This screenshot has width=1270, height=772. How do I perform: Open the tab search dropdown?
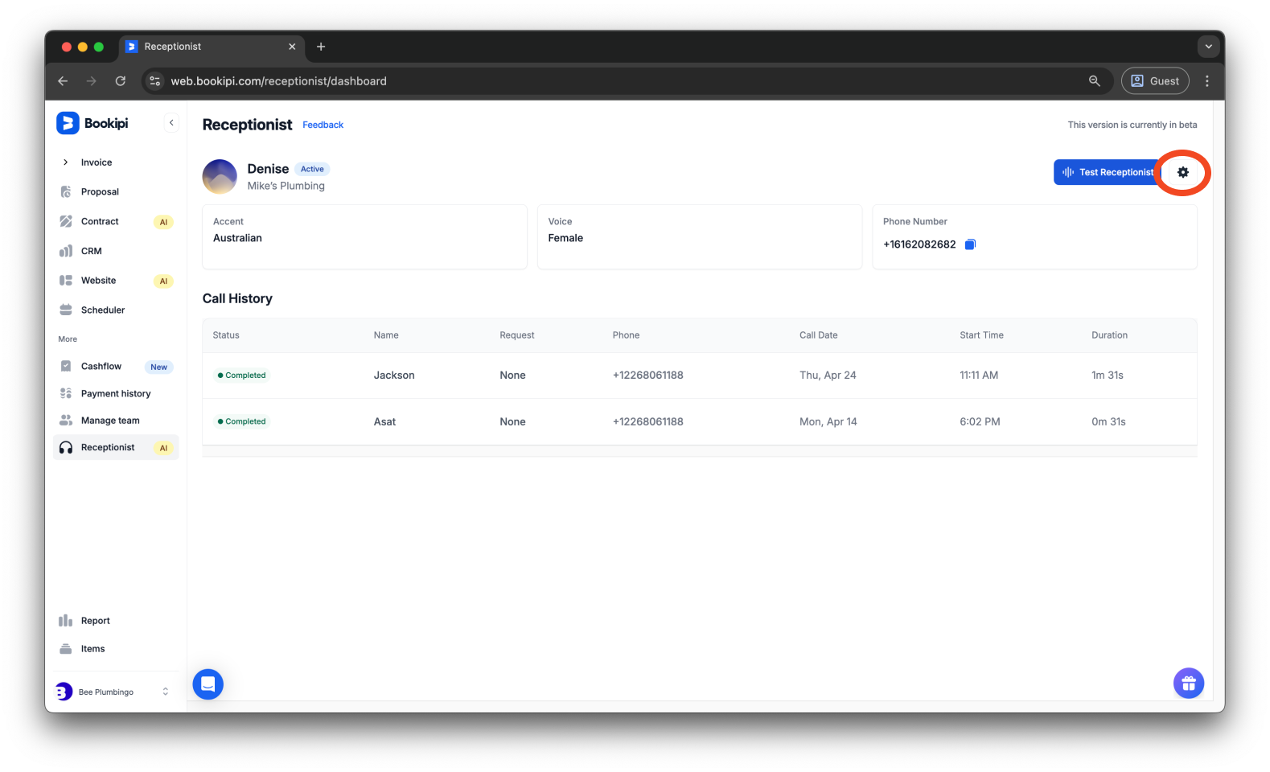coord(1208,47)
